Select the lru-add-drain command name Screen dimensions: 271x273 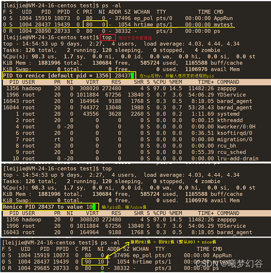pyautogui.click(x=238, y=159)
